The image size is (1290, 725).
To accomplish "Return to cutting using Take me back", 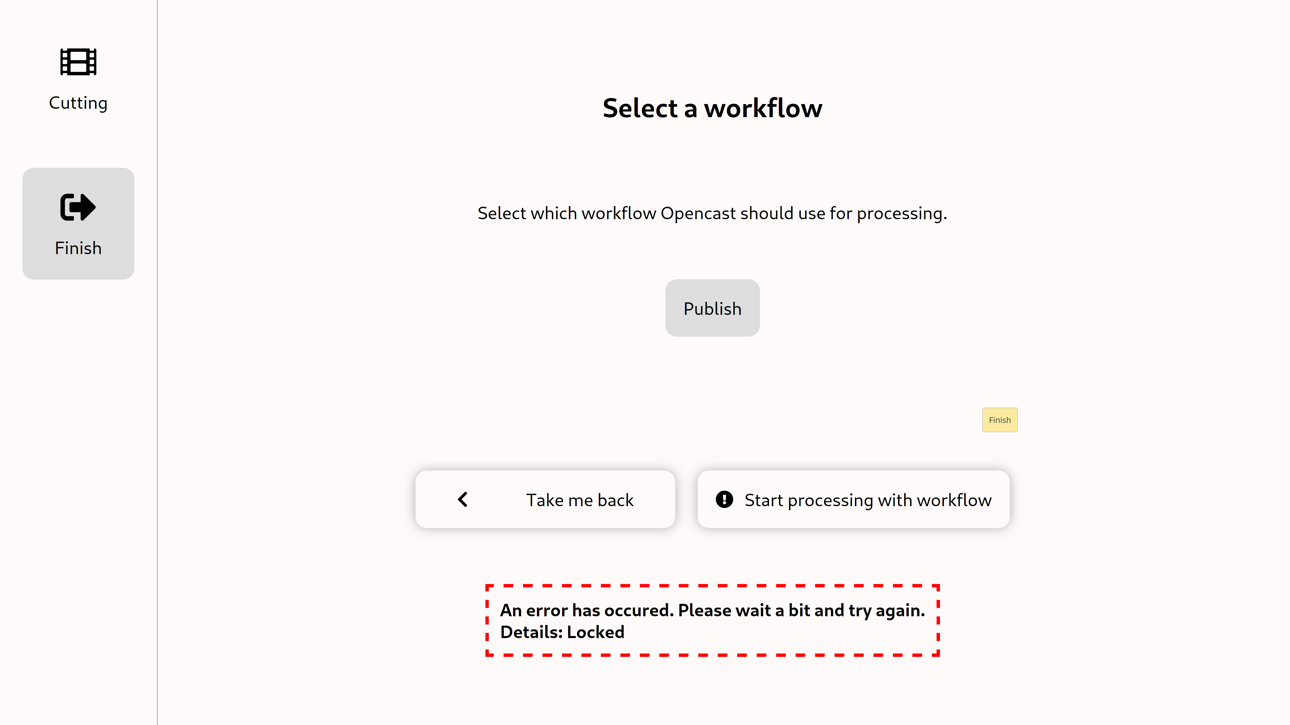I will coord(545,499).
